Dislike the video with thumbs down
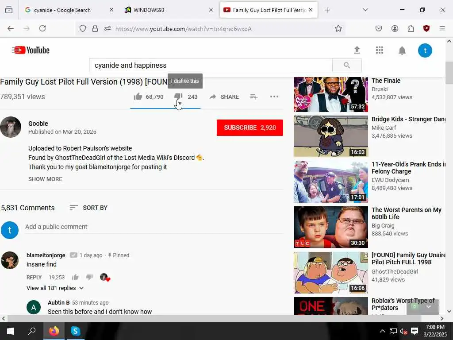This screenshot has height=340, width=453. [x=178, y=96]
